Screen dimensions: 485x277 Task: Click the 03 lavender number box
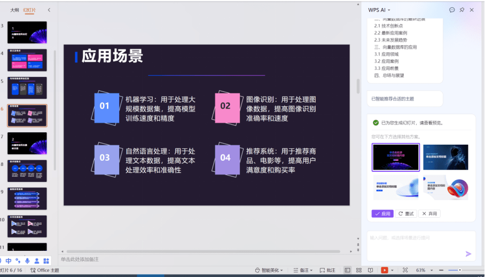click(x=106, y=160)
